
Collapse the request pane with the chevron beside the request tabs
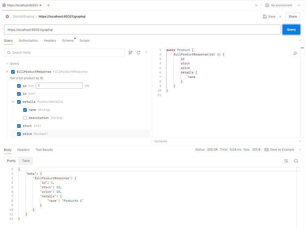(x=300, y=40)
